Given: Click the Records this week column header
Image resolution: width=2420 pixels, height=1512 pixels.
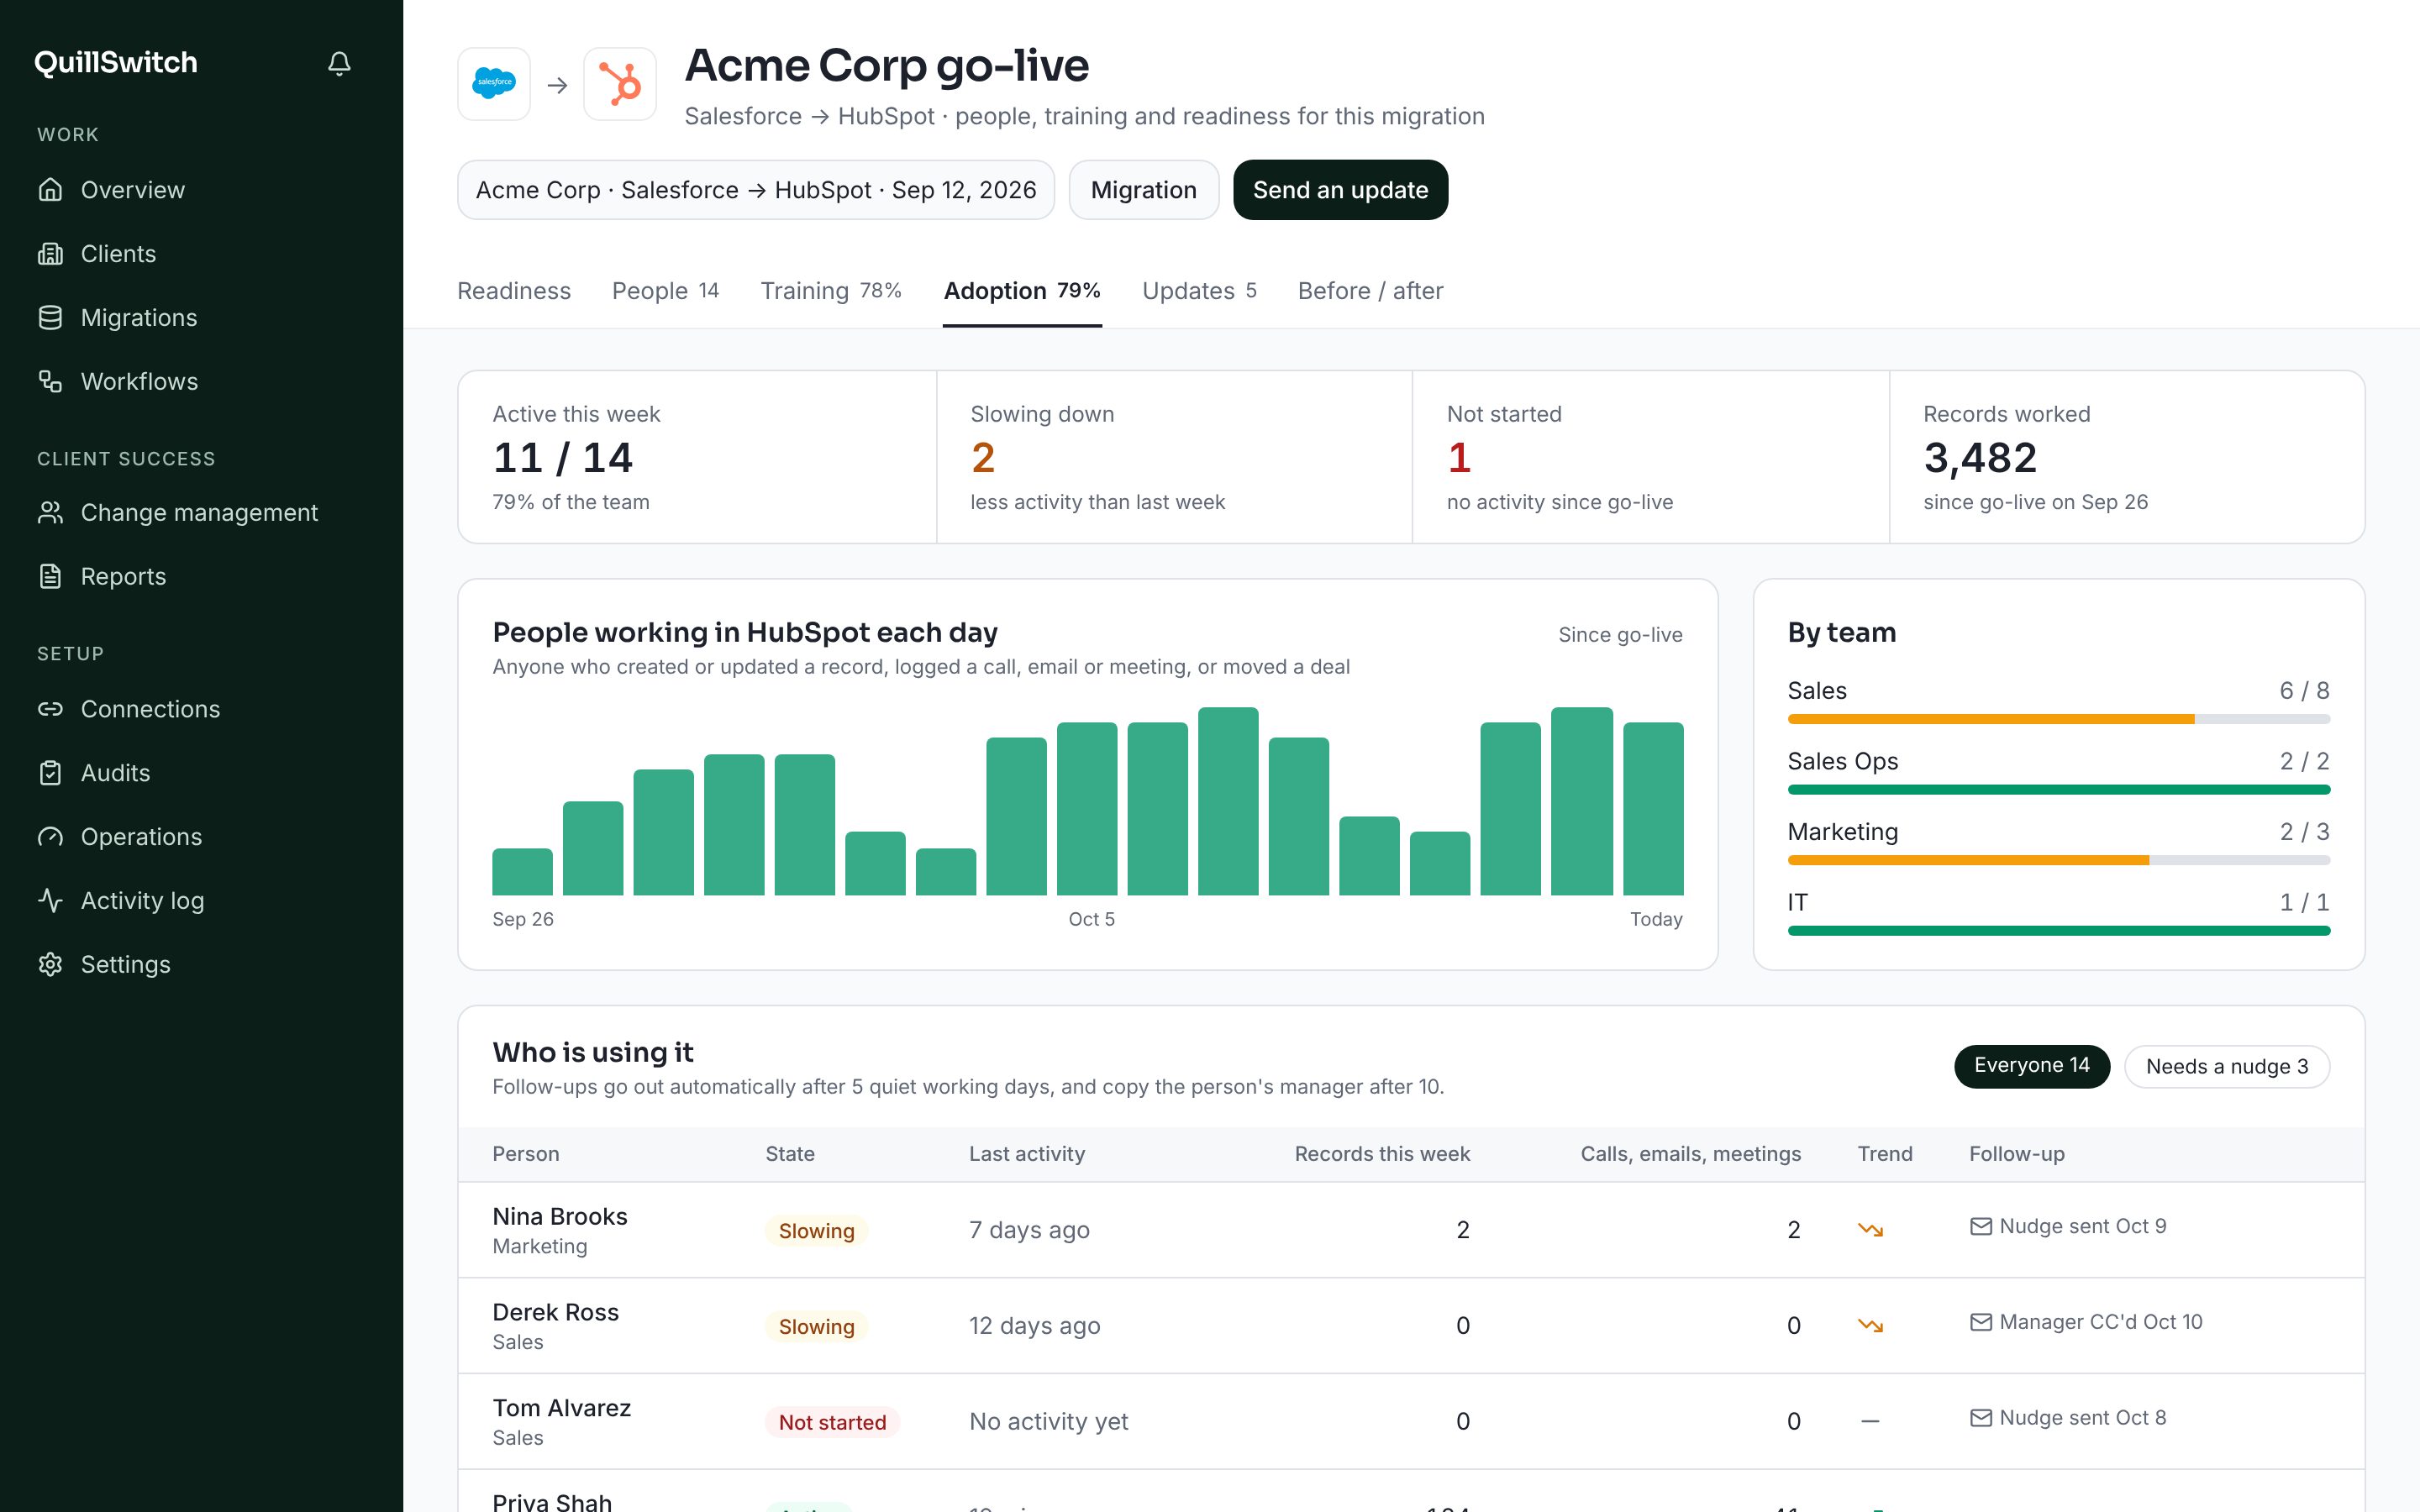Looking at the screenshot, I should [1381, 1154].
